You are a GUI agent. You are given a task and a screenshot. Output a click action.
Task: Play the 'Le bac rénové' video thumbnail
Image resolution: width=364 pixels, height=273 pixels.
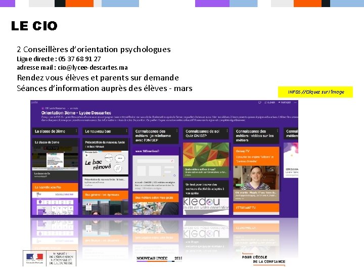(105, 163)
